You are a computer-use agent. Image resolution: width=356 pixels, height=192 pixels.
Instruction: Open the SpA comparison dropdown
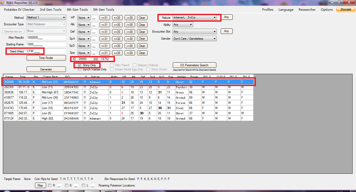(84, 39)
